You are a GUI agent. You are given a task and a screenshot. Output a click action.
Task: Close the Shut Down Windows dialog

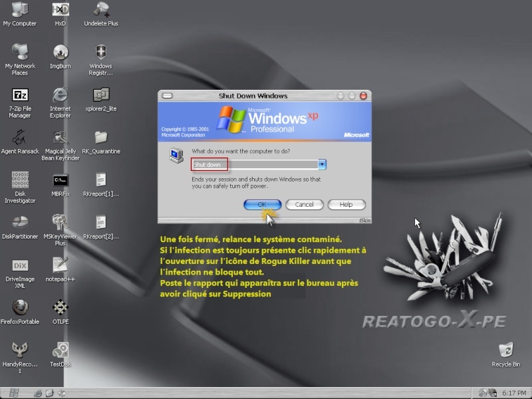(363, 96)
